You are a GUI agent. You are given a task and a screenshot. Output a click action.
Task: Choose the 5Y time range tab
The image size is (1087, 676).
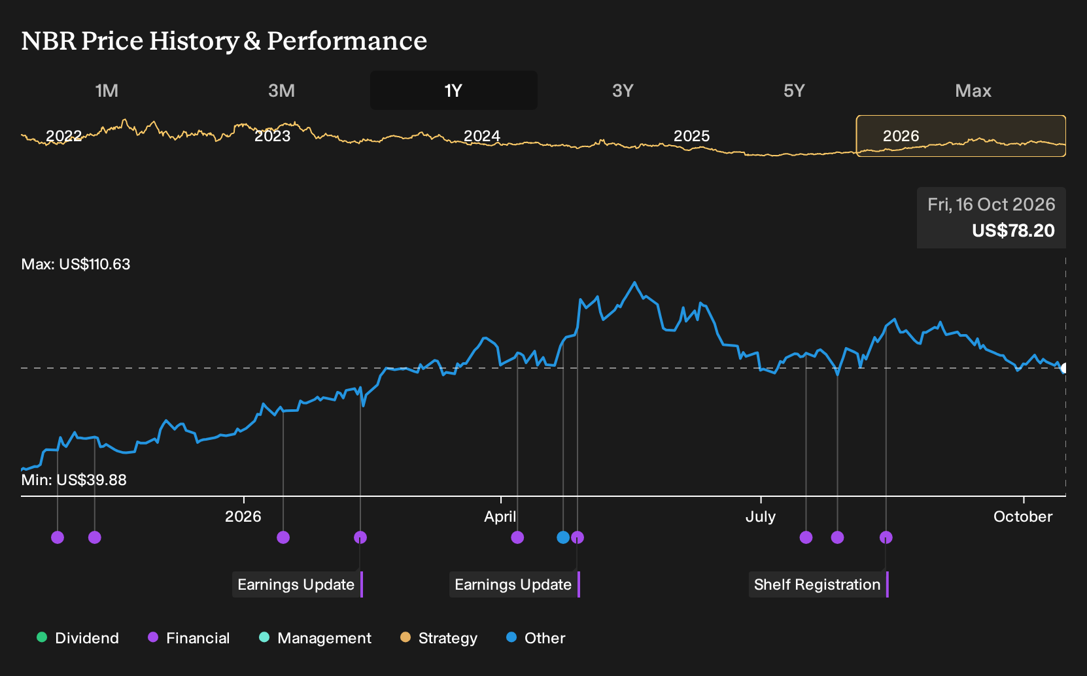[794, 90]
